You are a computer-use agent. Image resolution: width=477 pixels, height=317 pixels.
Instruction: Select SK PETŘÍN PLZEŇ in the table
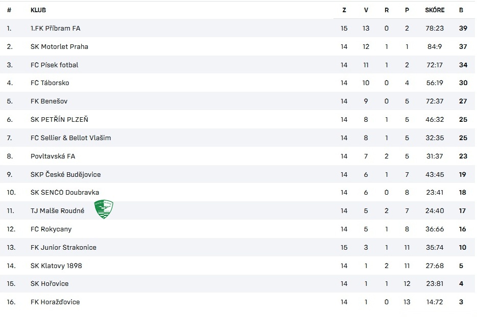(59, 119)
